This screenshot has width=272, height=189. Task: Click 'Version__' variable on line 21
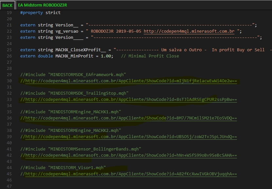tap(67, 25)
